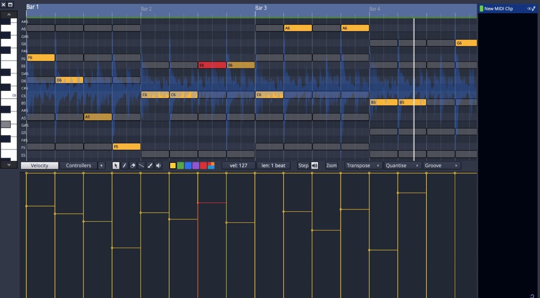Screen dimensions: 540x298
Task: Enable Step input mode
Action: [x=303, y=165]
